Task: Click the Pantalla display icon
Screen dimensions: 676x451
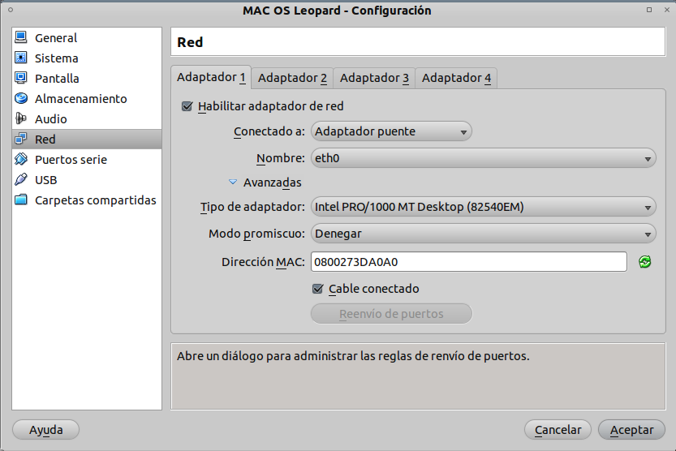Action: pos(21,78)
